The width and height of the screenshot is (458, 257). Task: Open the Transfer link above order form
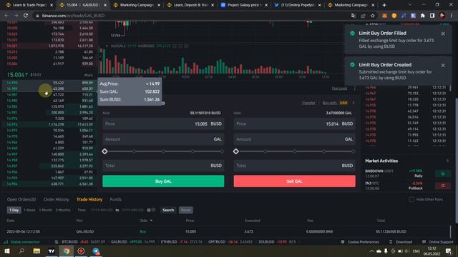(x=308, y=103)
